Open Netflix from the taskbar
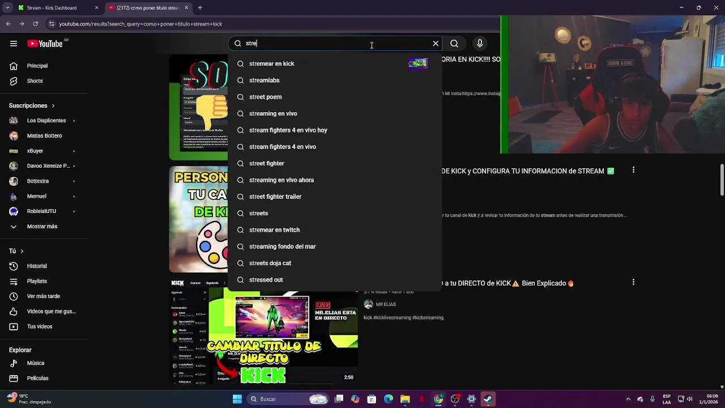 pyautogui.click(x=421, y=399)
